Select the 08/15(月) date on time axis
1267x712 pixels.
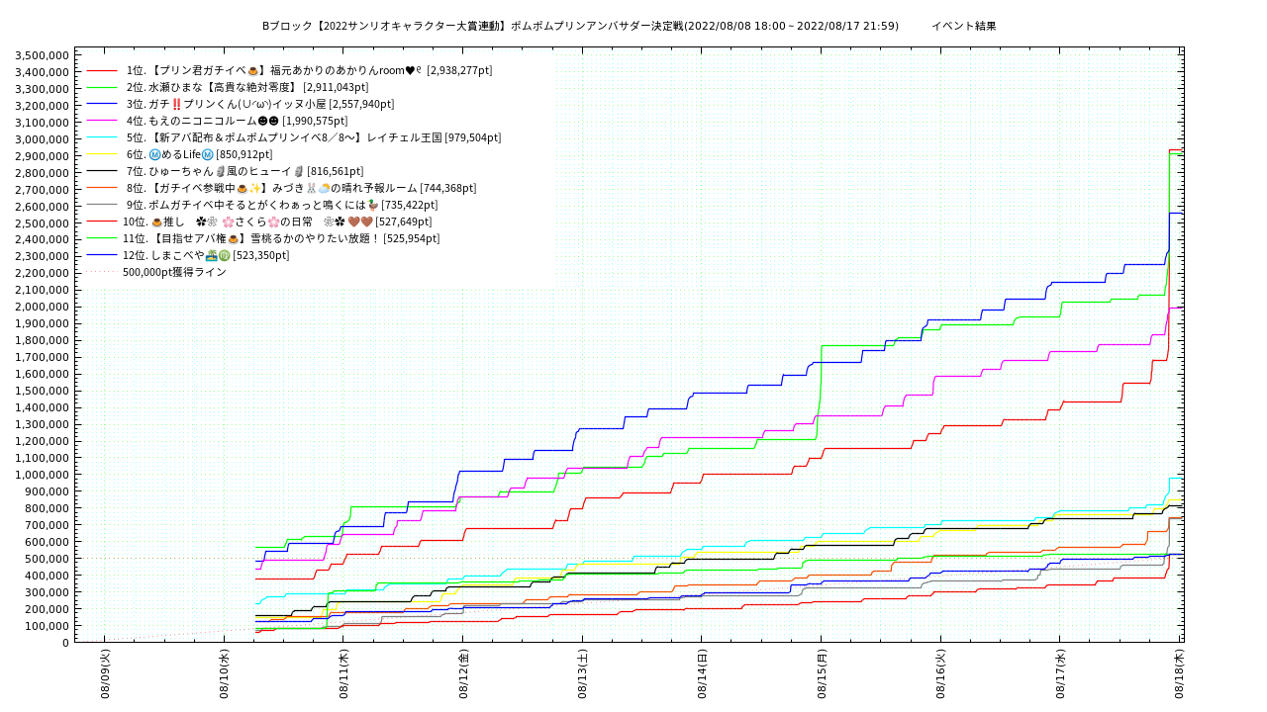(822, 673)
